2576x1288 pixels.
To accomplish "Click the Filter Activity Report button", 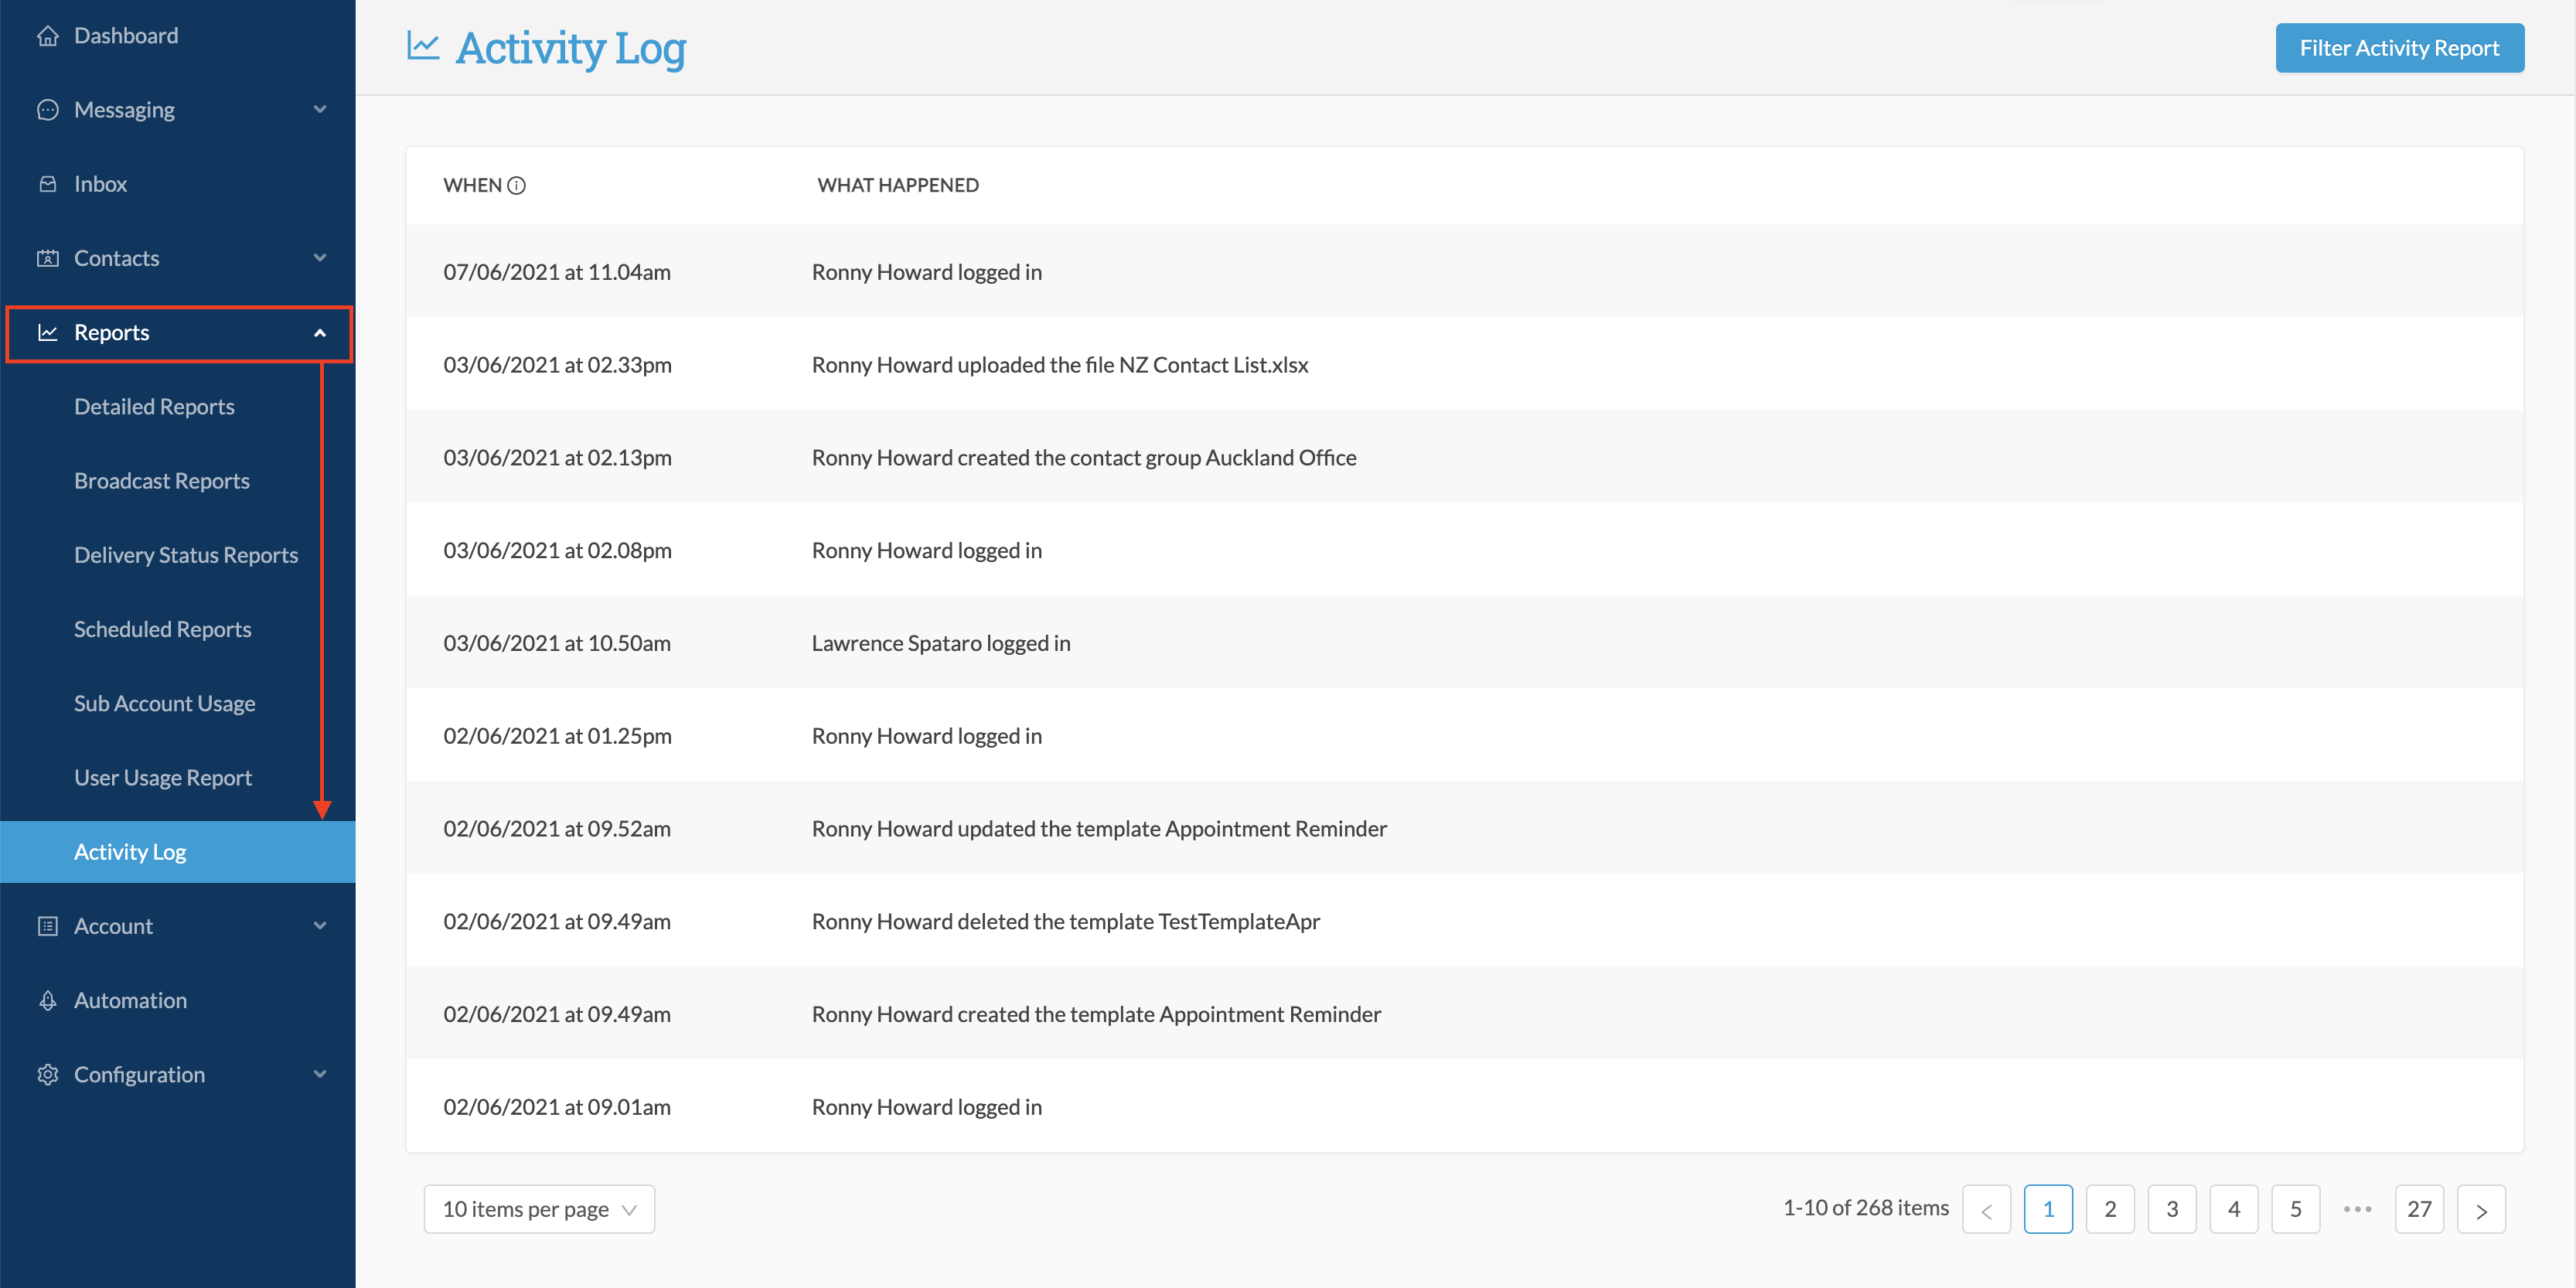I will coord(2398,48).
